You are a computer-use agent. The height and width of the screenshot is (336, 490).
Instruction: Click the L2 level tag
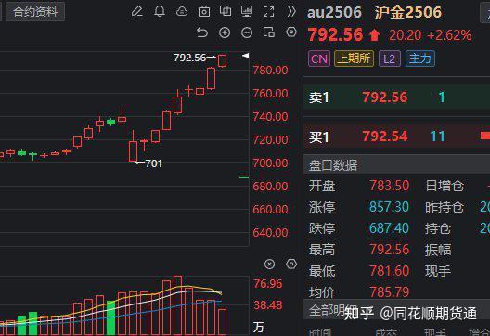click(x=390, y=58)
